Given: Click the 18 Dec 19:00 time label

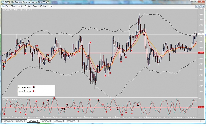Looking at the screenshot, I should (171, 118).
